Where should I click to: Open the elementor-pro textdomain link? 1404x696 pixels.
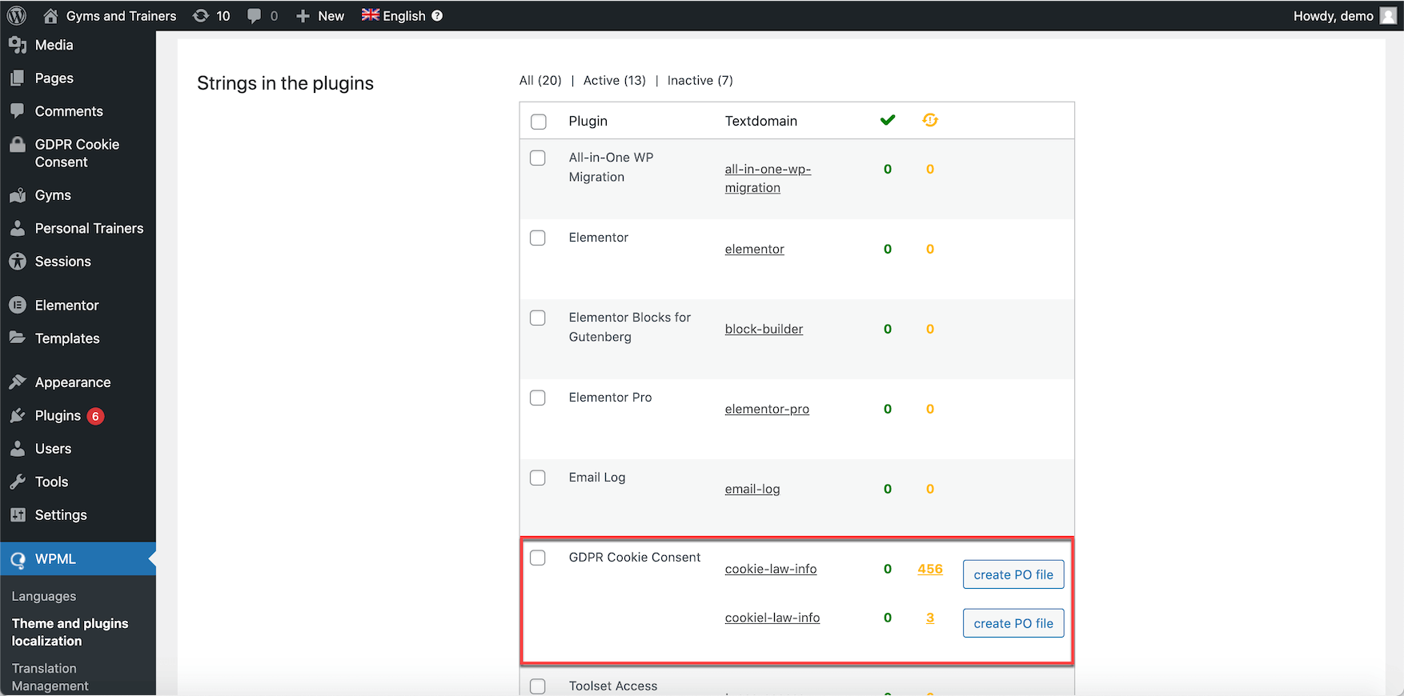(x=767, y=409)
